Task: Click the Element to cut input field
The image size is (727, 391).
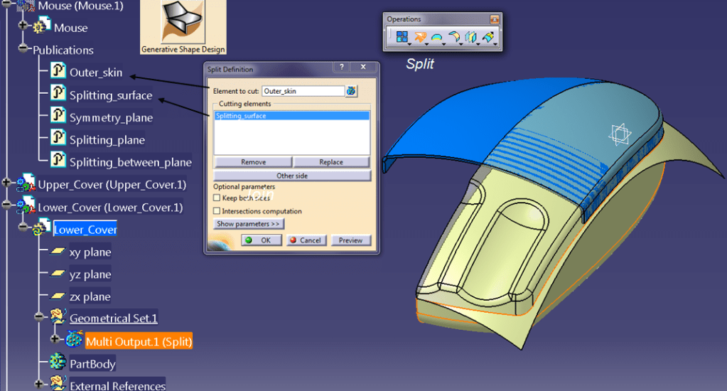Action: coord(302,91)
